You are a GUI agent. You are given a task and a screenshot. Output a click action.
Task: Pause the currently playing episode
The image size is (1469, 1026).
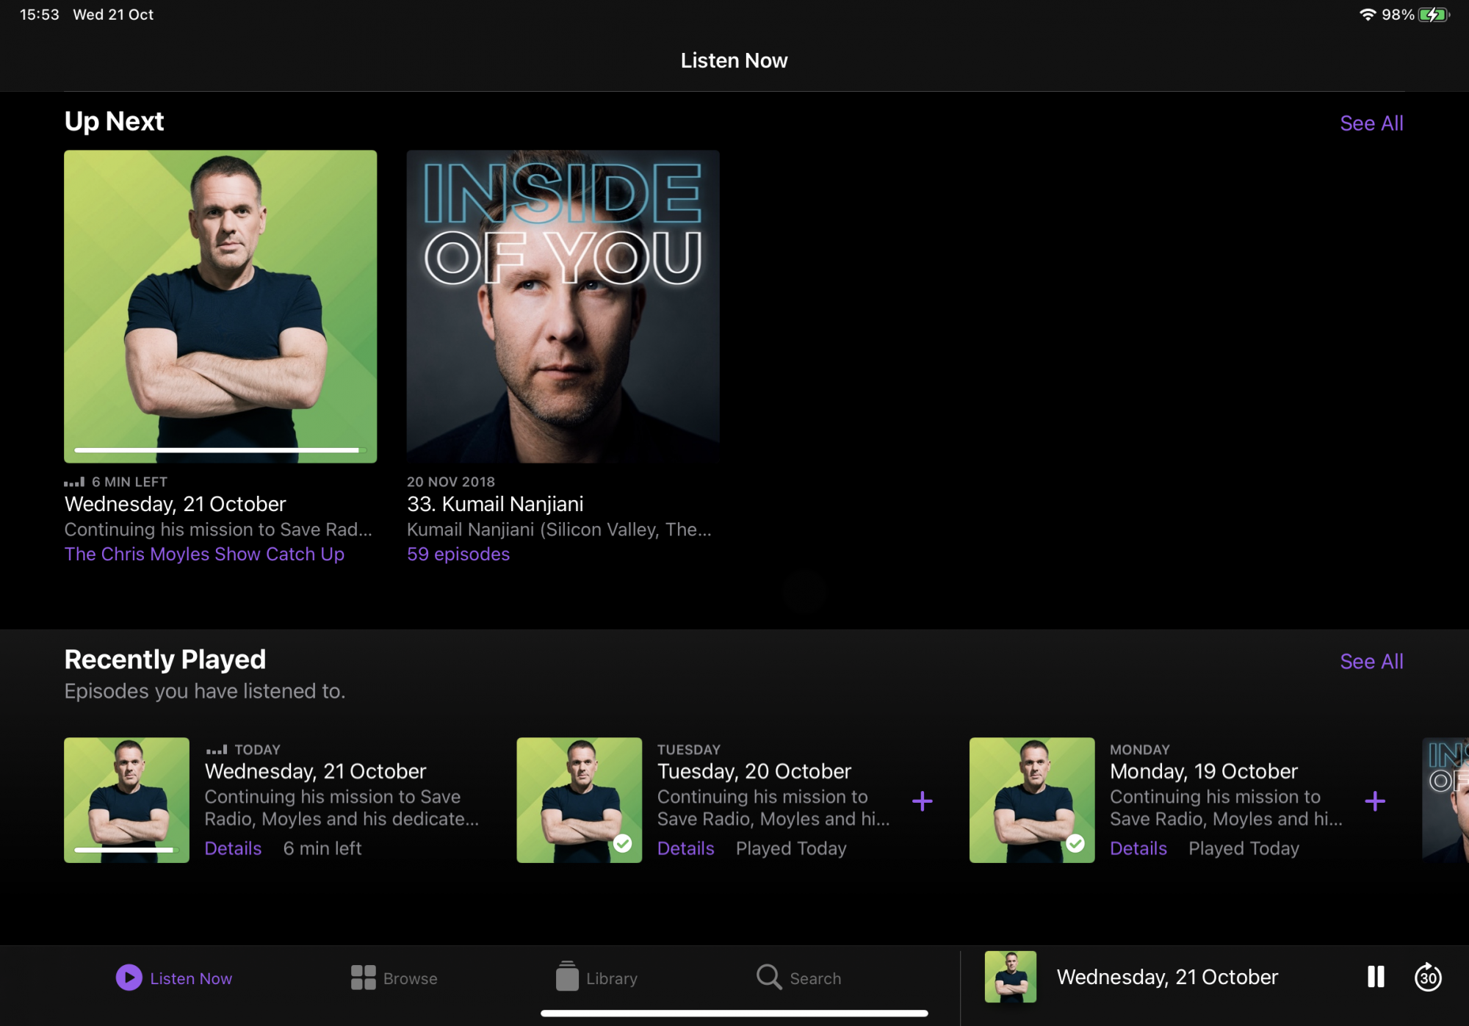click(1376, 977)
